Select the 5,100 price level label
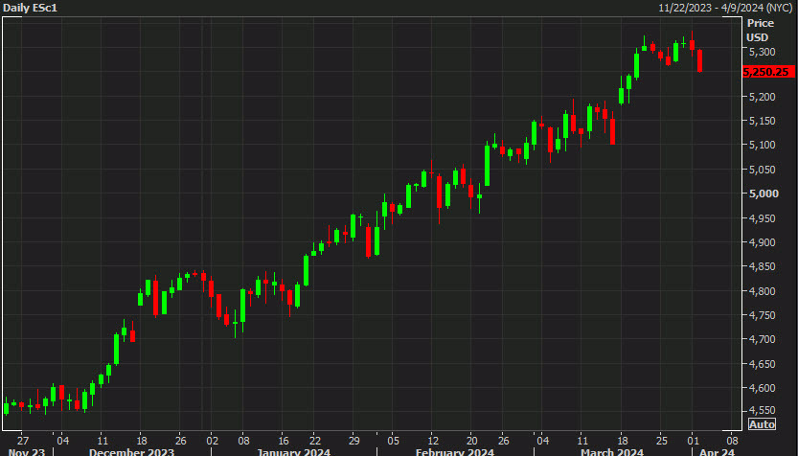798x456 pixels. [762, 145]
